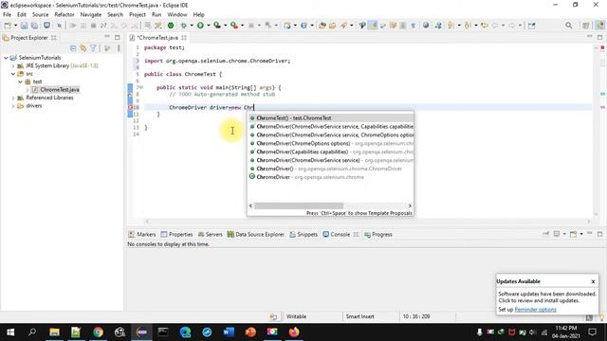The width and height of the screenshot is (607, 341).
Task: Maximize the Project Explorer panel
Action: (x=118, y=37)
